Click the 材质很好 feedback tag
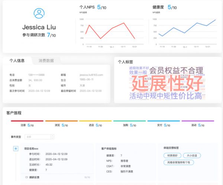The image size is (223, 185). click(x=172, y=156)
